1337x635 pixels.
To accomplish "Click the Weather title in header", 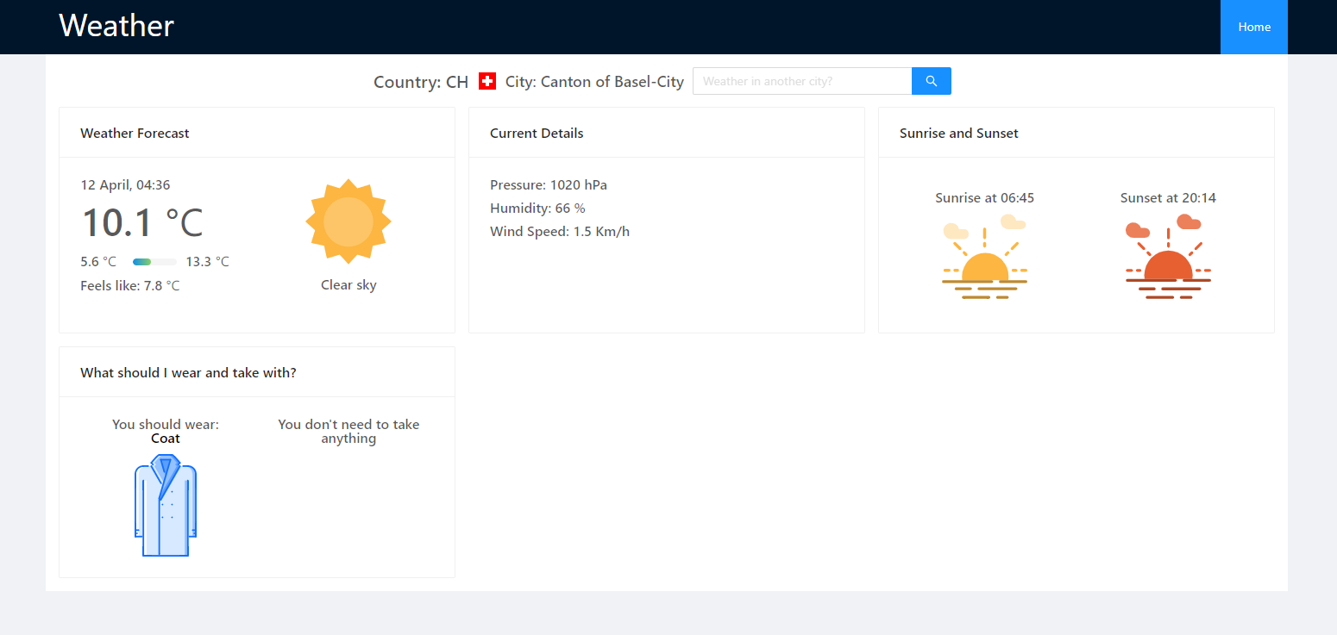I will 116,26.
